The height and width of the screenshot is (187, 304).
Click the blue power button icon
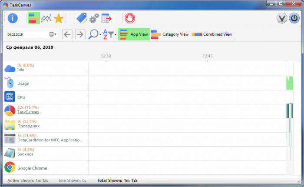pos(294,18)
